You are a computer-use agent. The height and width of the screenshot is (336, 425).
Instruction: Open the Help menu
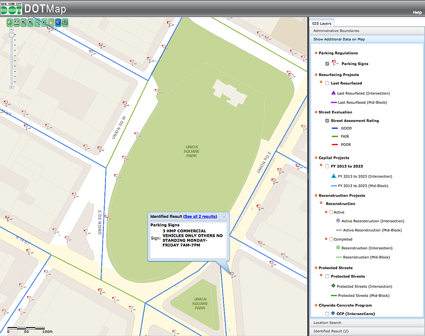(416, 12)
